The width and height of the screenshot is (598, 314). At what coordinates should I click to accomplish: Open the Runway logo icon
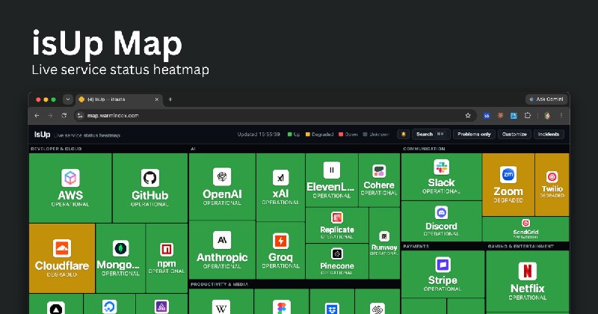[384, 236]
